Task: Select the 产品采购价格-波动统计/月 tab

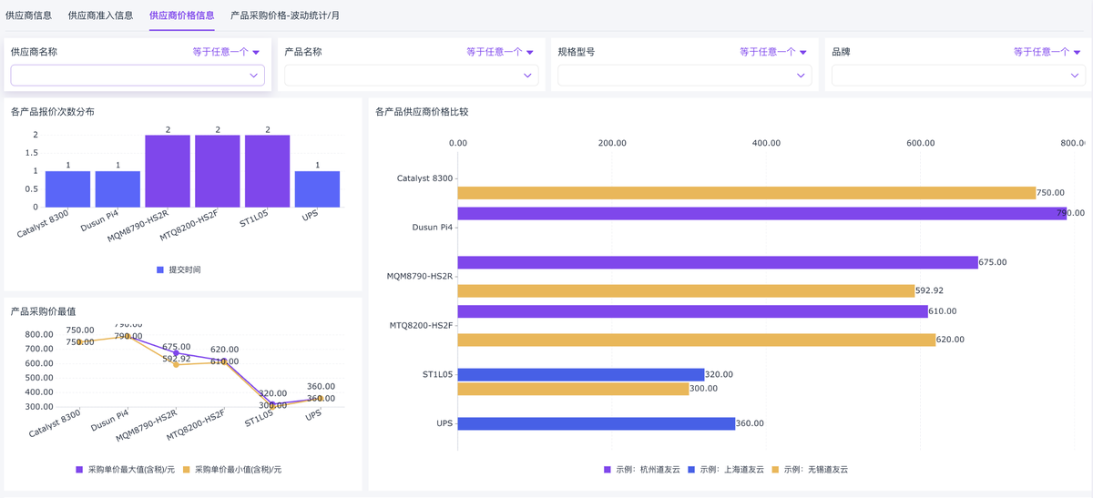Action: click(284, 15)
